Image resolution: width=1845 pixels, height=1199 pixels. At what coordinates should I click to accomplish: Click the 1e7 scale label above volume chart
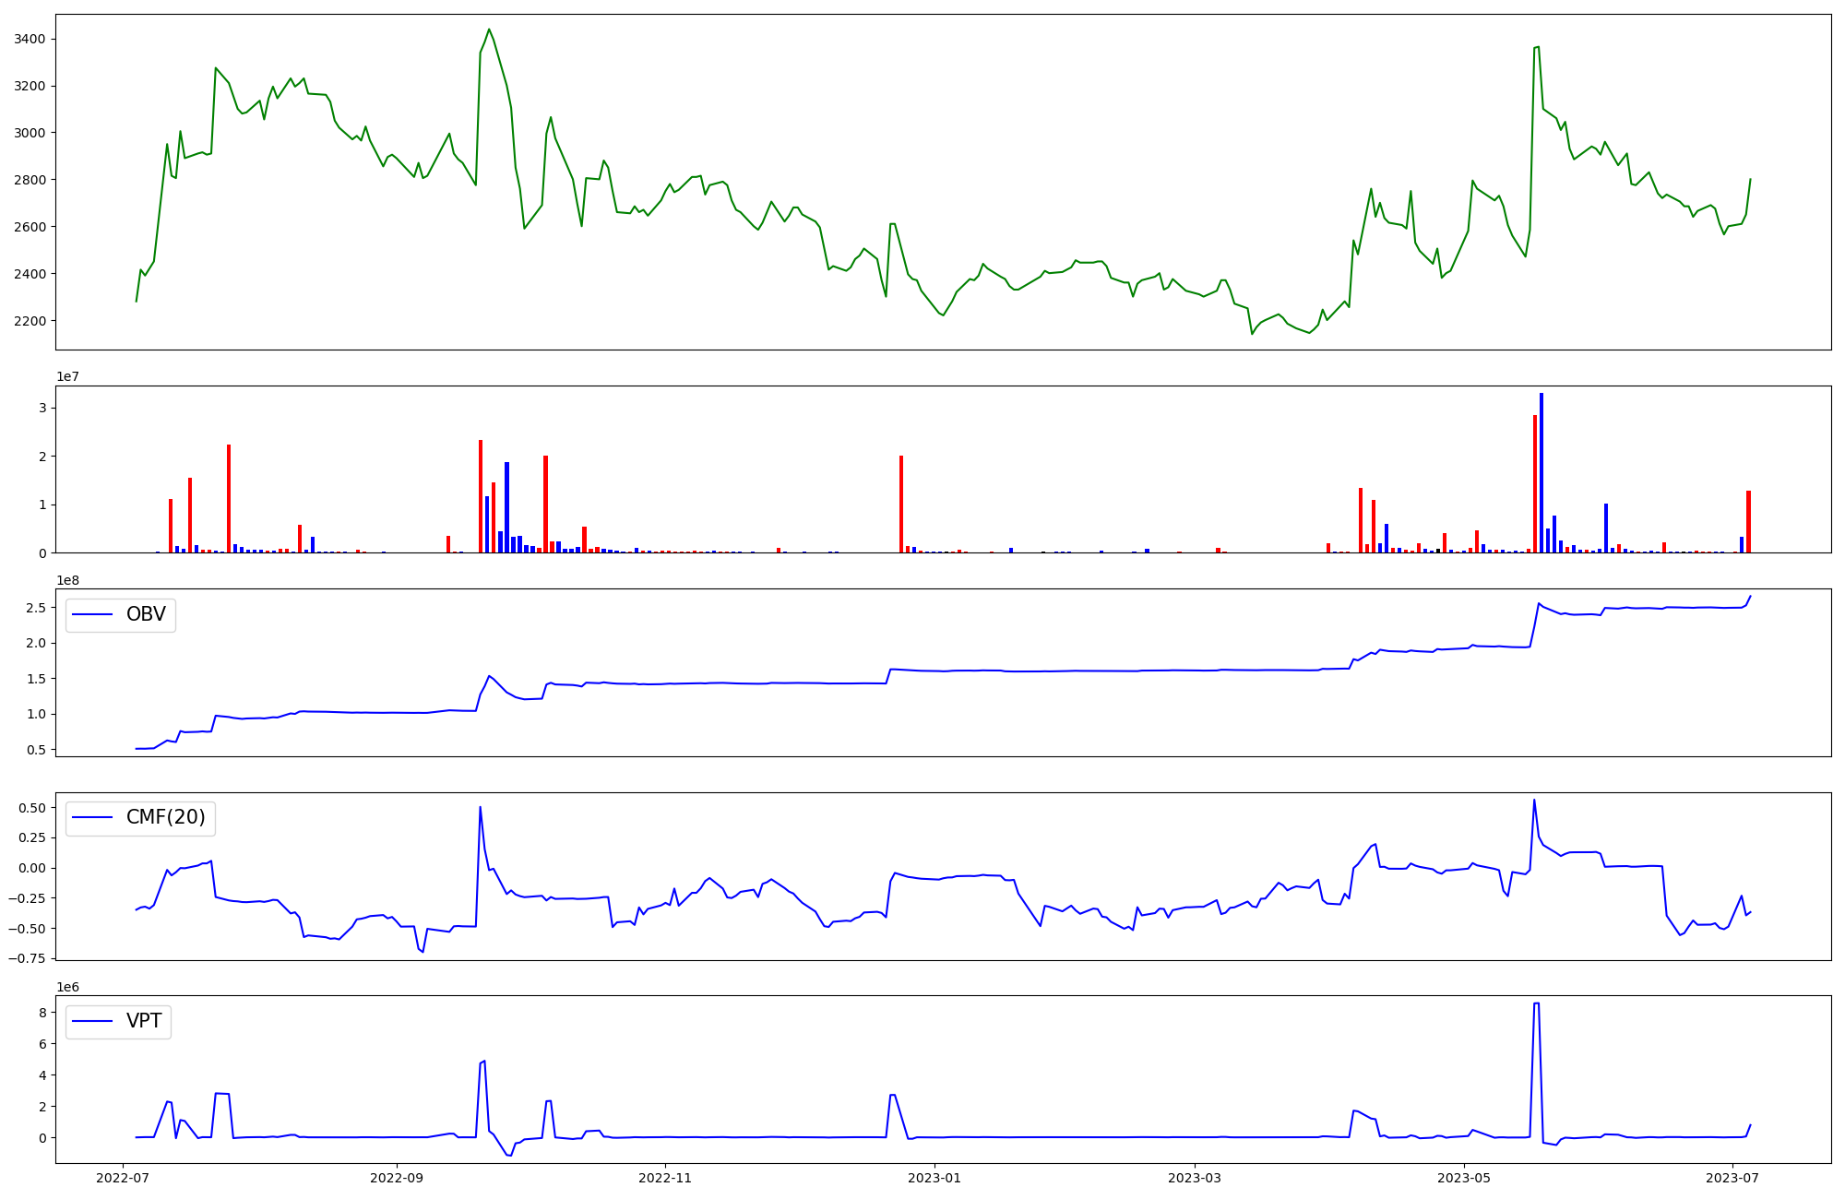pos(67,377)
